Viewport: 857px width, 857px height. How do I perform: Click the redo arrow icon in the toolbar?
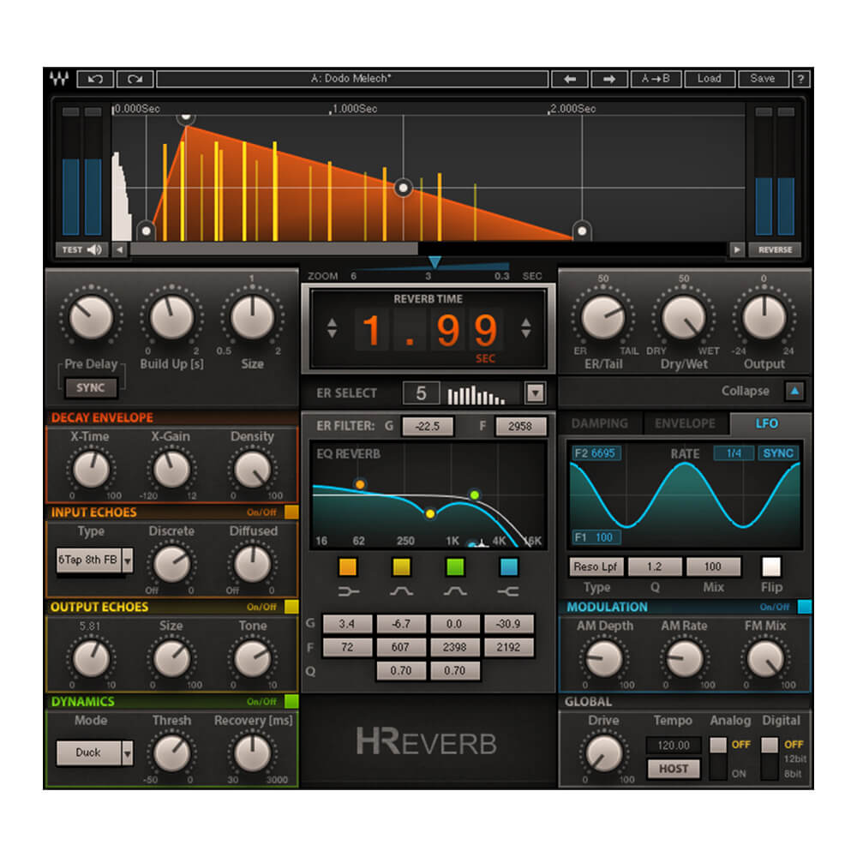134,79
